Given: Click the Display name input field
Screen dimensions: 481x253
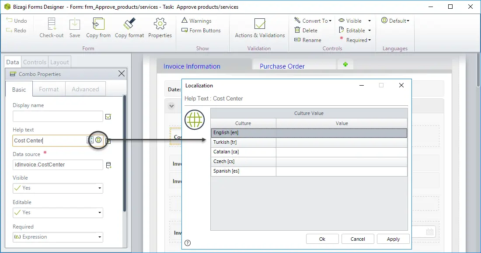Looking at the screenshot, I should [x=58, y=116].
